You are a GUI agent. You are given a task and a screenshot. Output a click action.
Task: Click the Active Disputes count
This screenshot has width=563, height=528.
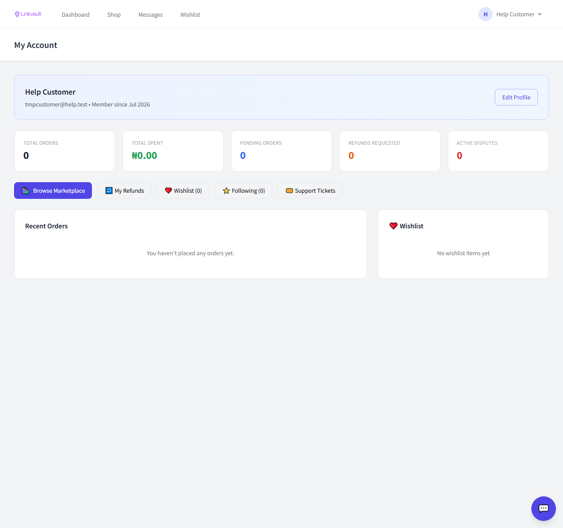(x=459, y=155)
